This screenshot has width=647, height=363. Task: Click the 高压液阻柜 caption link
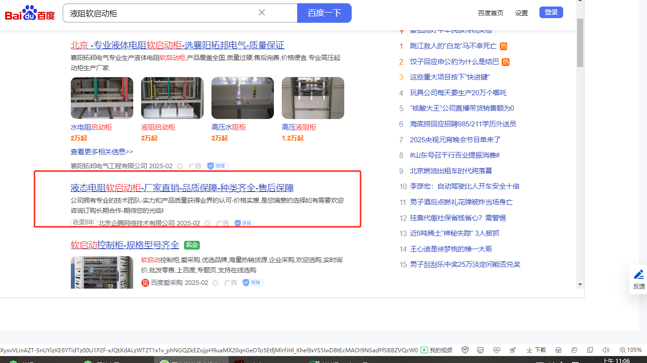coord(299,127)
